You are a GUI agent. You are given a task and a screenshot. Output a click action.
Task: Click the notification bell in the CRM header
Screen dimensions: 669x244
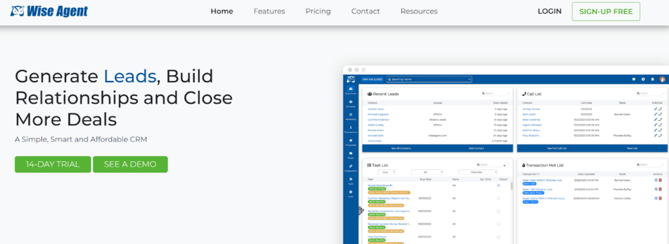point(653,79)
